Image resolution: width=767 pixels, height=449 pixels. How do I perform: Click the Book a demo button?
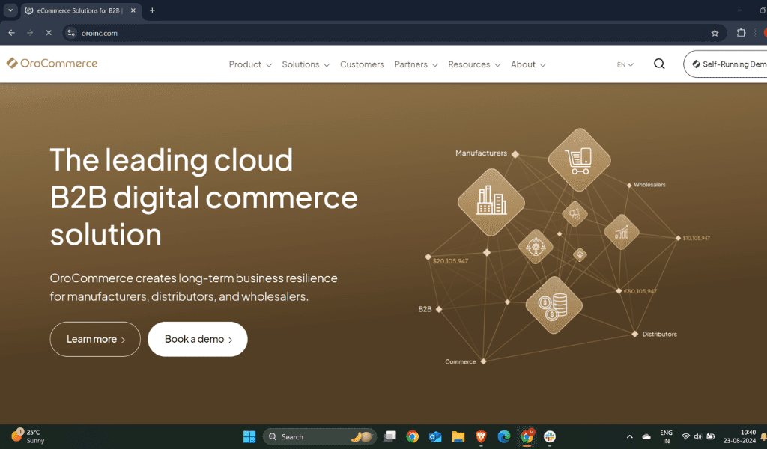coord(198,339)
